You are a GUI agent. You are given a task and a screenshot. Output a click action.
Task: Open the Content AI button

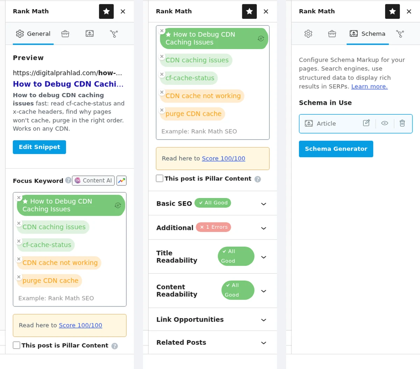click(x=93, y=180)
